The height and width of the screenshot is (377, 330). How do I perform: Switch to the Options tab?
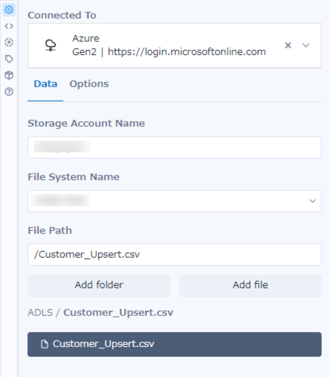(89, 84)
